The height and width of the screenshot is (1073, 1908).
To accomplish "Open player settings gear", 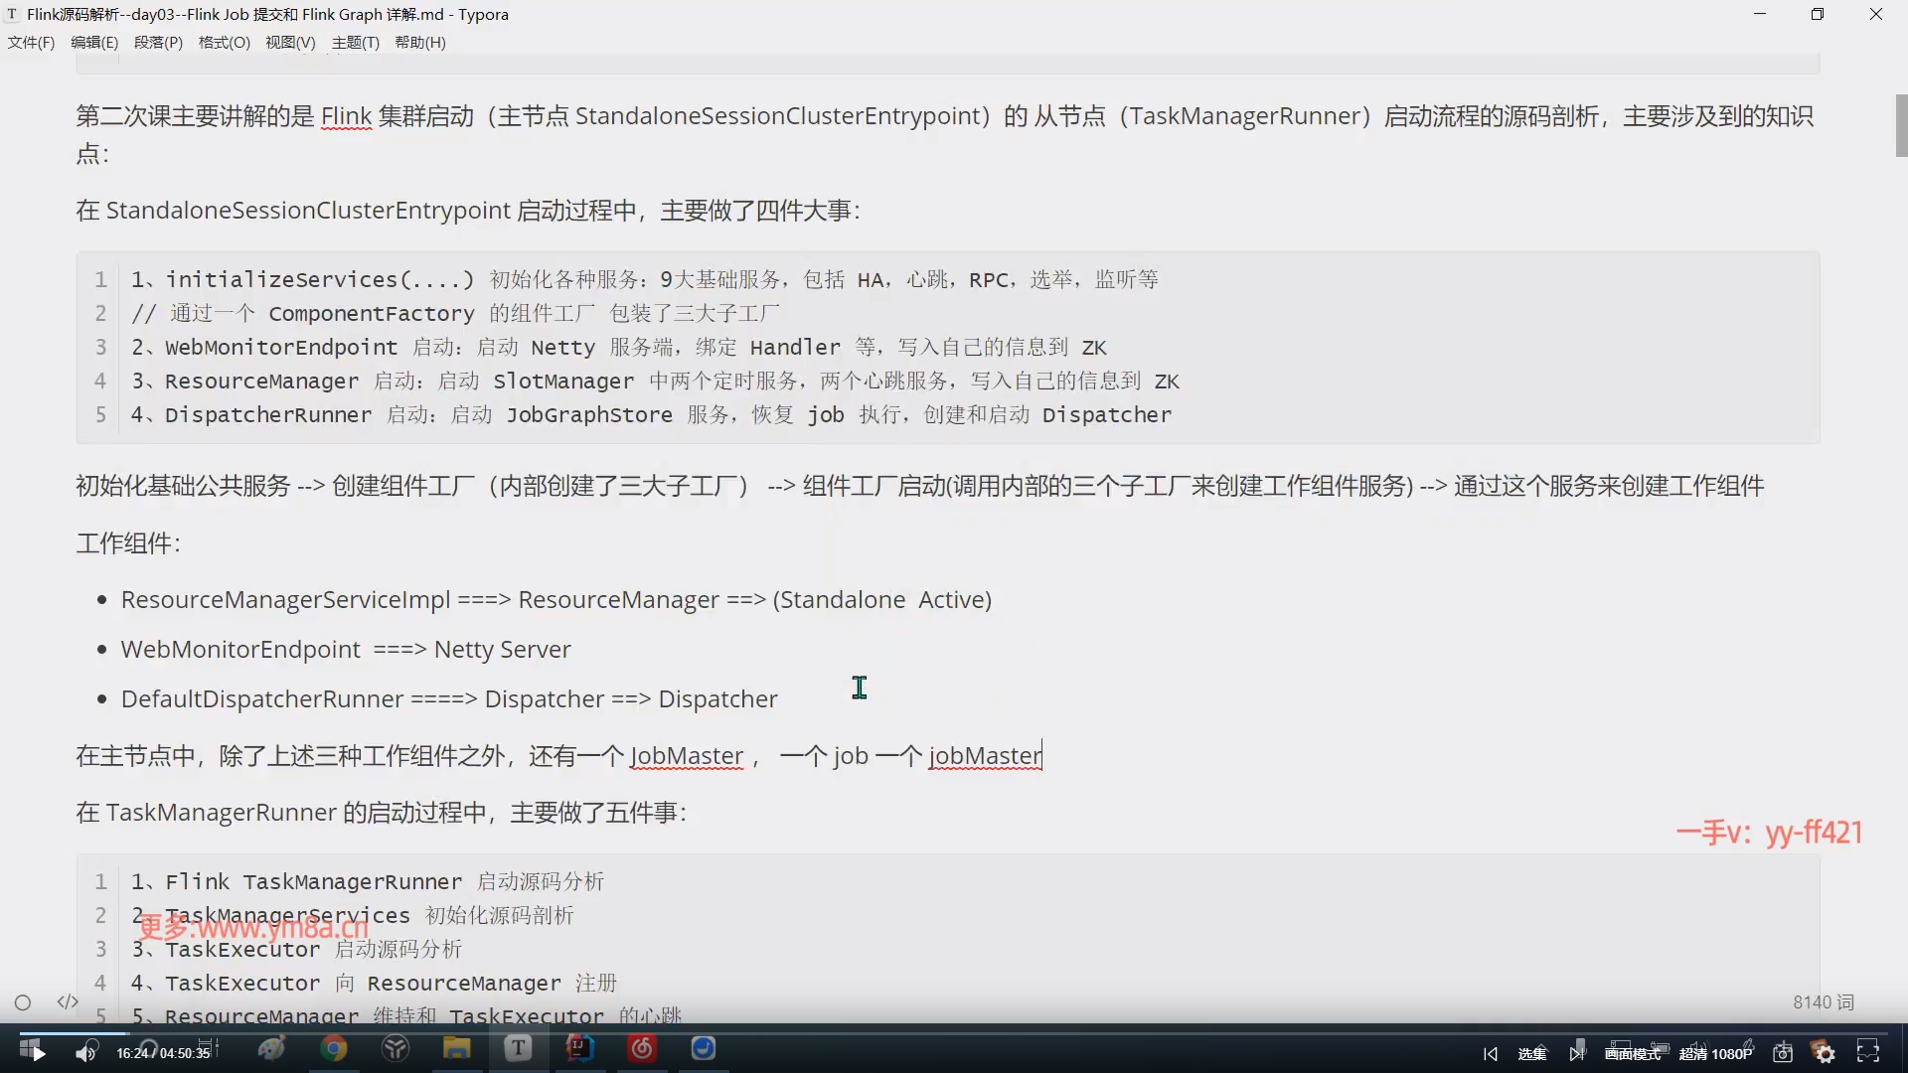I will pos(1825,1053).
